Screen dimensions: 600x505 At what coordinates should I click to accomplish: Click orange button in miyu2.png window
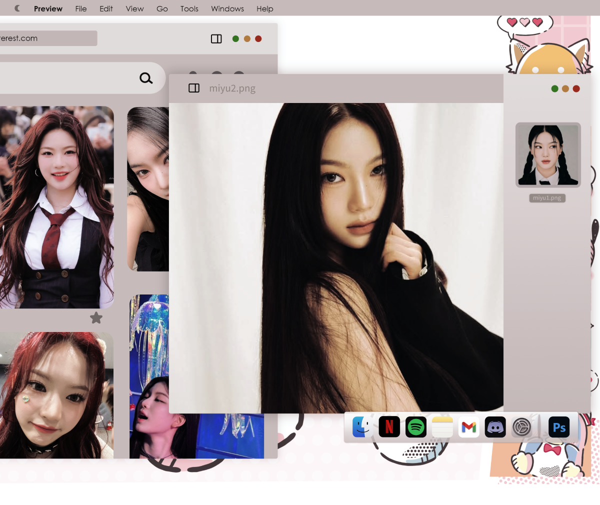click(x=565, y=88)
